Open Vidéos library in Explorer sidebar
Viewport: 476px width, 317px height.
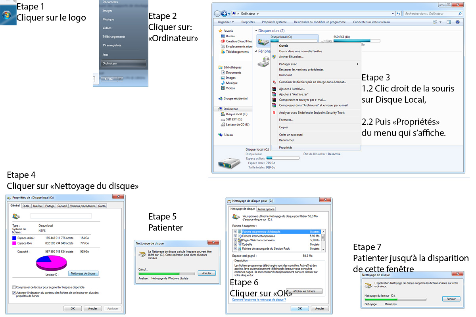[x=228, y=88]
